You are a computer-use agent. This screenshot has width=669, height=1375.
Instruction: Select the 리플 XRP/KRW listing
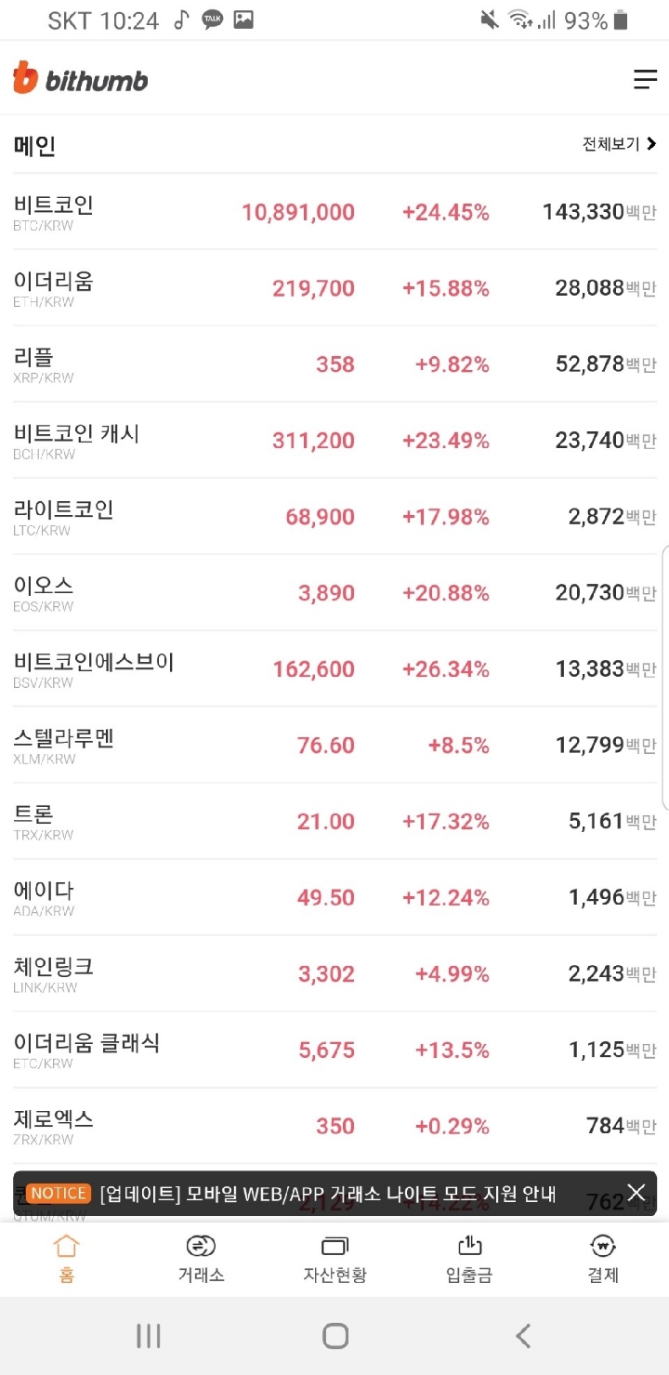pos(334,364)
